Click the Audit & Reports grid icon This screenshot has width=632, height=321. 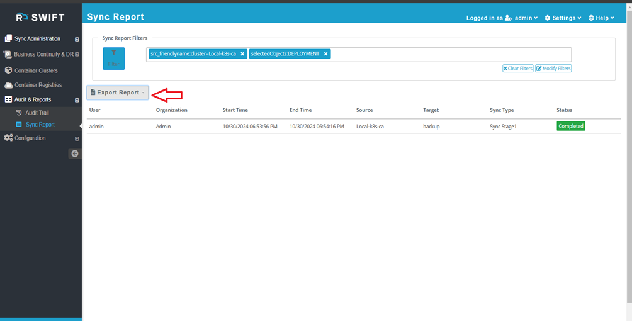click(x=8, y=99)
